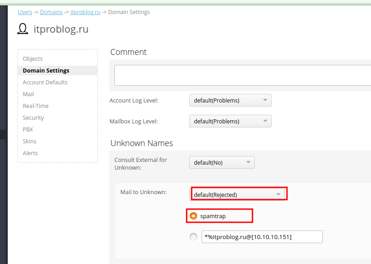Open the Mailbox Log Level dropdown

(x=230, y=121)
